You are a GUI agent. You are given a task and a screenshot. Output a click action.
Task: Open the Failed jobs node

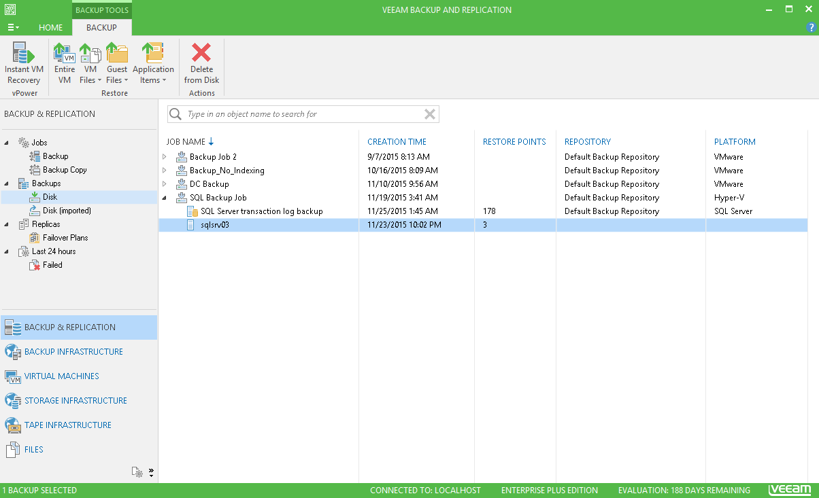coord(52,265)
